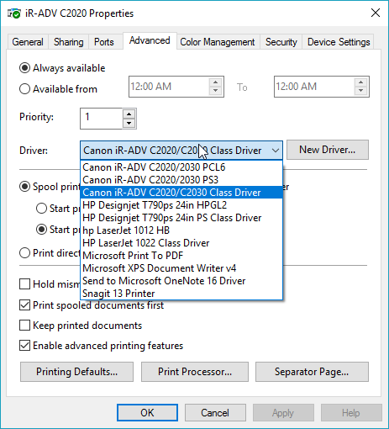Click the Separator Page... button
Viewport: 389px width, 429px height.
(312, 372)
